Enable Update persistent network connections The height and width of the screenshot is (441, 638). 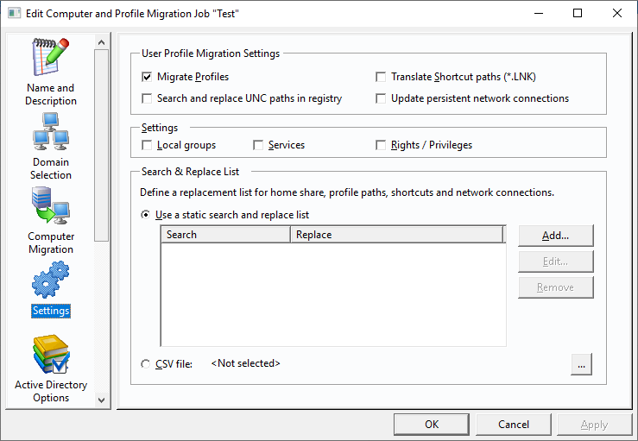click(381, 98)
